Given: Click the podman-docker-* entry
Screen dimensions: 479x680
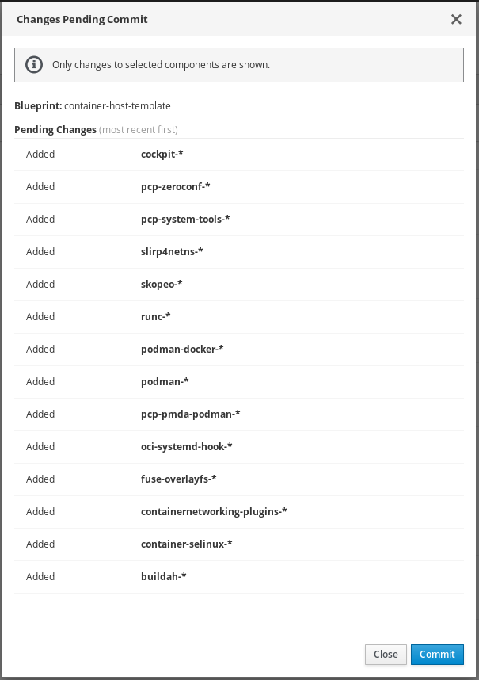Looking at the screenshot, I should [182, 350].
